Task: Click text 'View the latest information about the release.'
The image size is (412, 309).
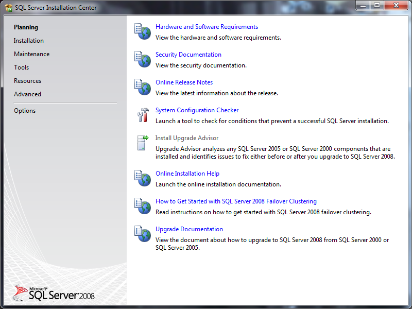Action: point(217,93)
